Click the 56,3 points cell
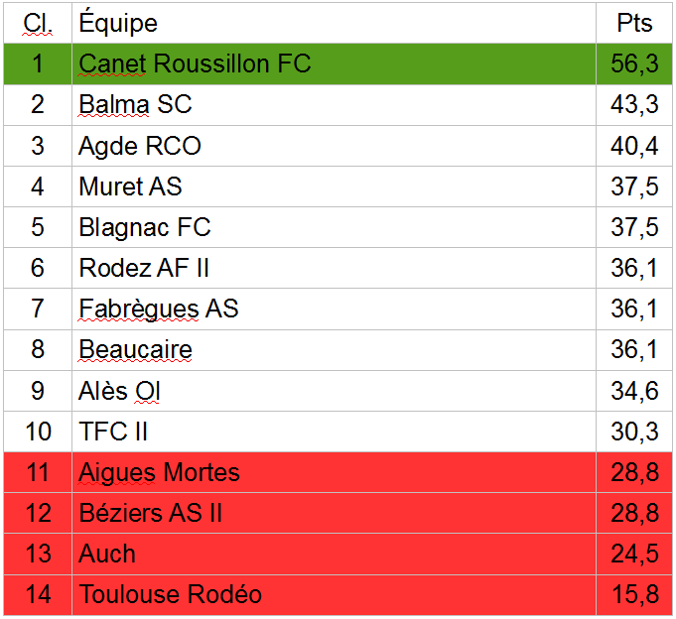This screenshot has width=676, height=619. click(634, 63)
